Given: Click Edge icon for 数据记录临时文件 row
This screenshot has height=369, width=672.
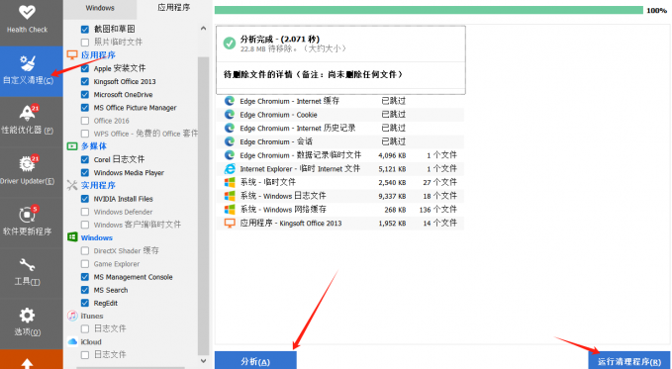Looking at the screenshot, I should 230,155.
